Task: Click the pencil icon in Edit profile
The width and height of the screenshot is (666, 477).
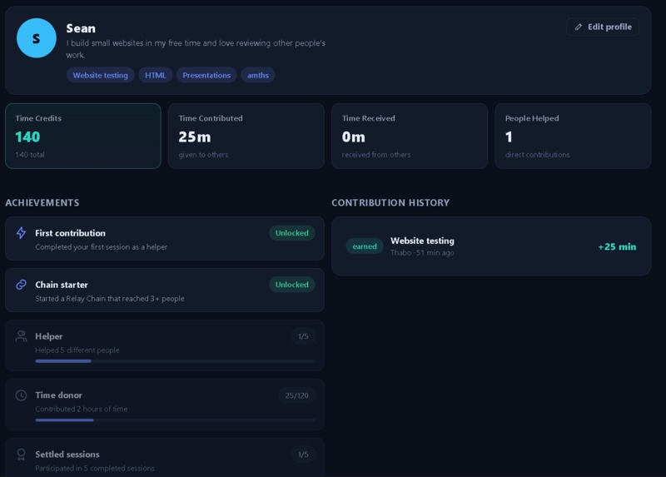Action: [578, 27]
